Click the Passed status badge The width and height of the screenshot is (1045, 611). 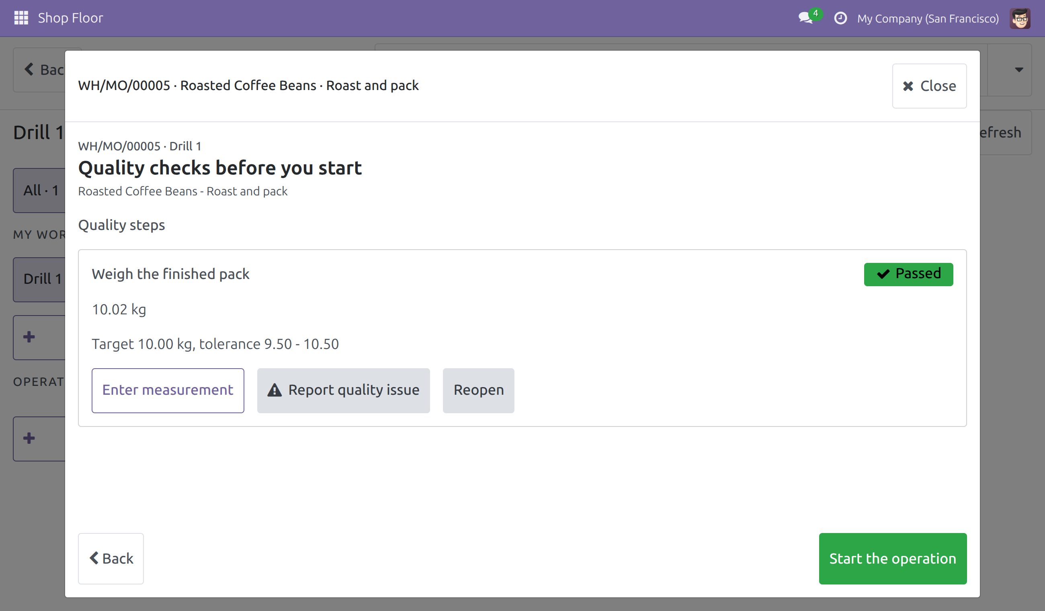point(908,274)
